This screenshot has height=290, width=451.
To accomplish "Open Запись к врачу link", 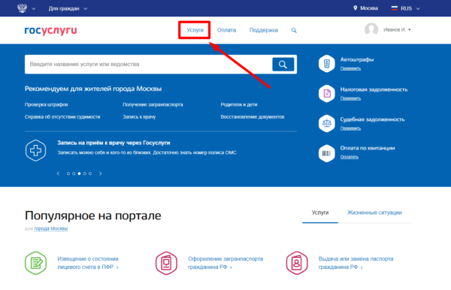I will tap(139, 116).
